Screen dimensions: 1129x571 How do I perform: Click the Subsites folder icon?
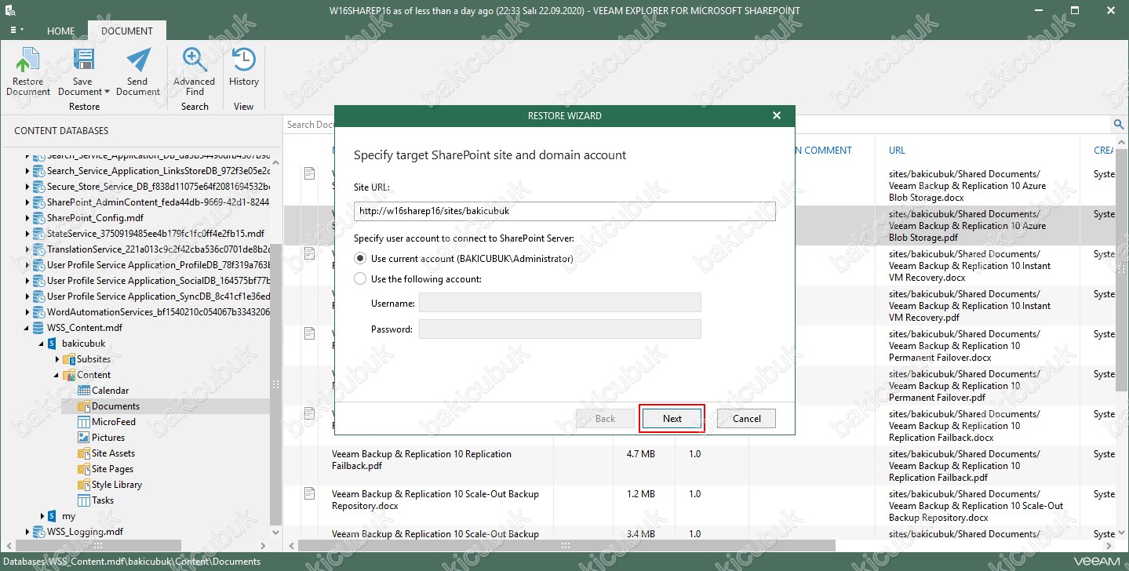(69, 359)
